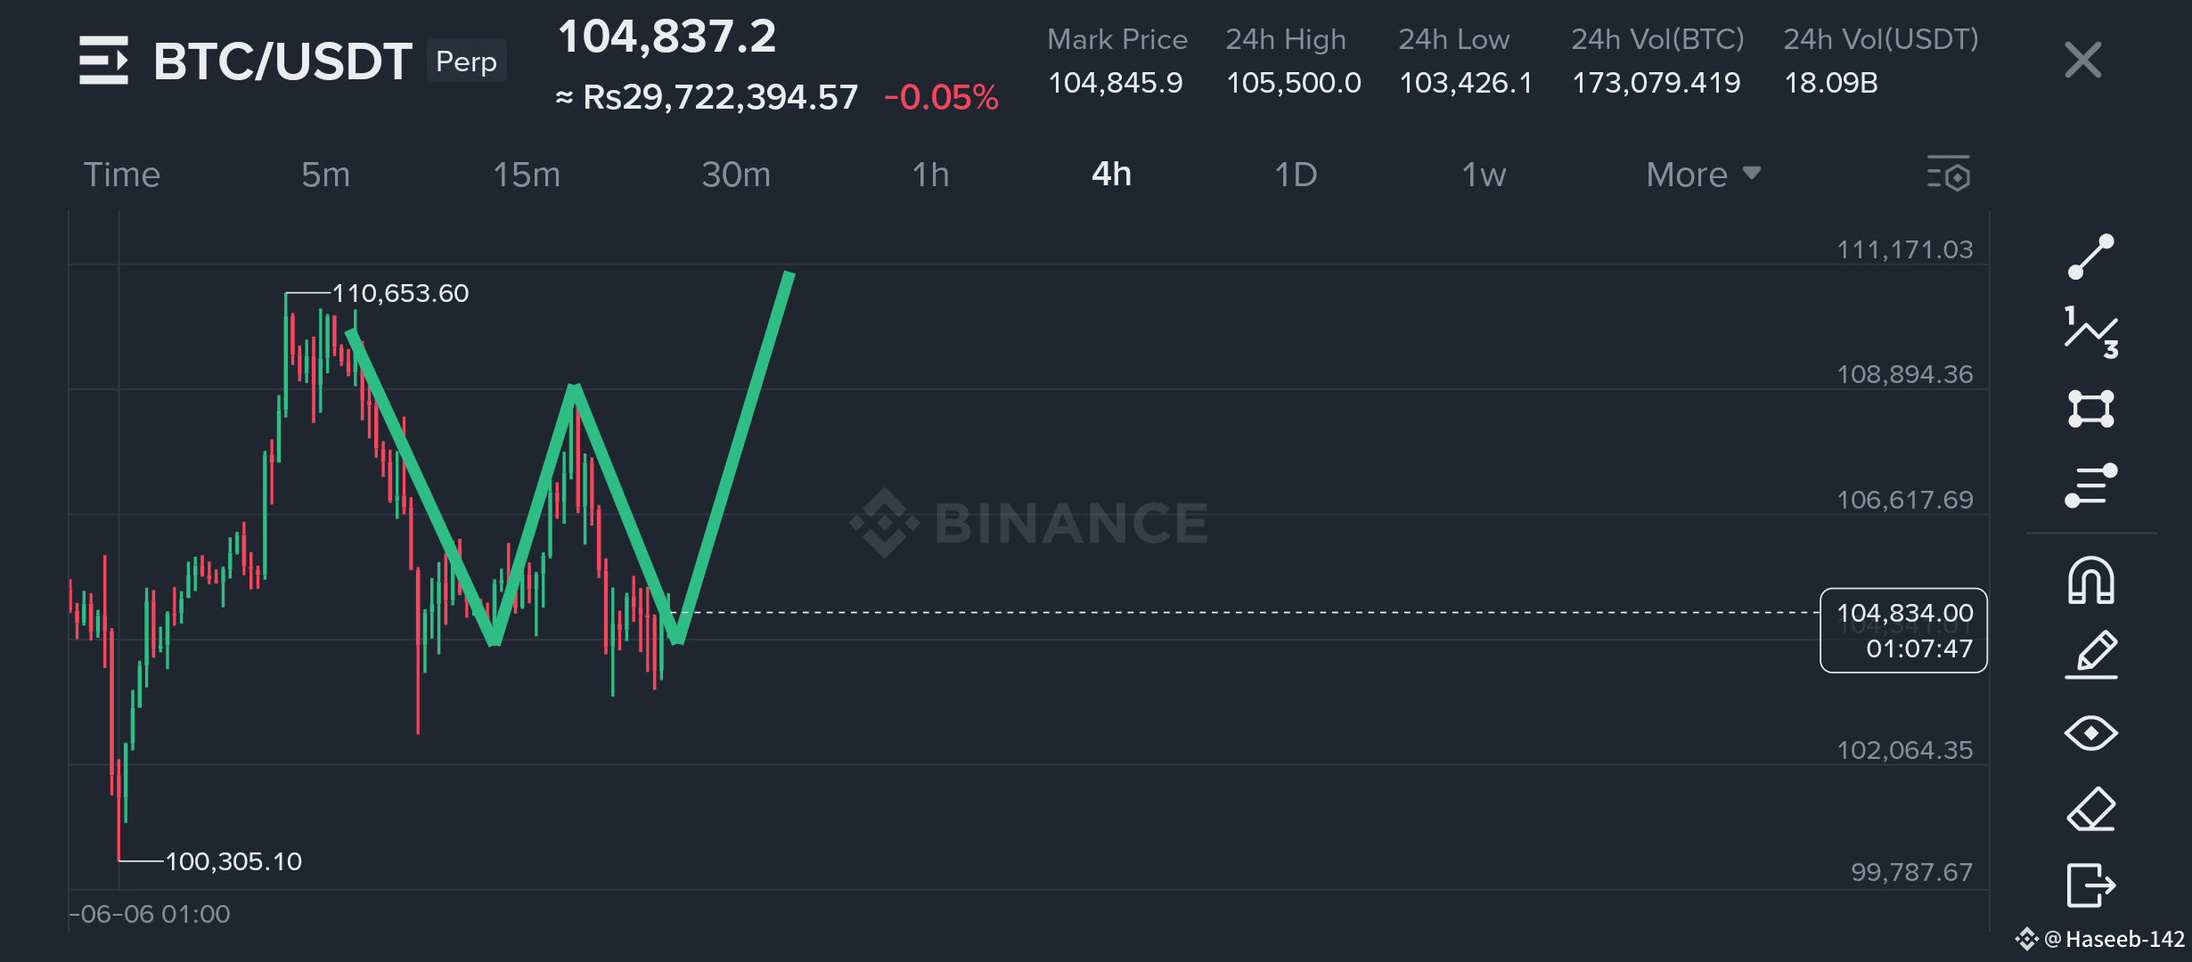Screen dimensions: 2192x962
Task: Close the full-screen chart view
Action: coord(2082,61)
